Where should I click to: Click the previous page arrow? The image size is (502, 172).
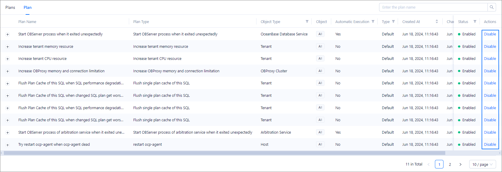click(x=428, y=164)
